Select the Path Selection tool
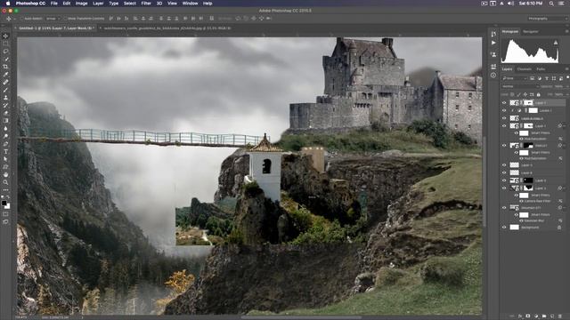570x320 pixels. pos(5,159)
